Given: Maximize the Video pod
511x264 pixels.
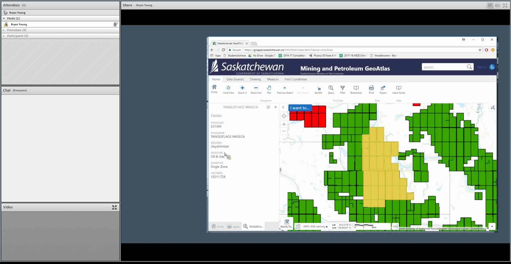Looking at the screenshot, I should (x=114, y=207).
